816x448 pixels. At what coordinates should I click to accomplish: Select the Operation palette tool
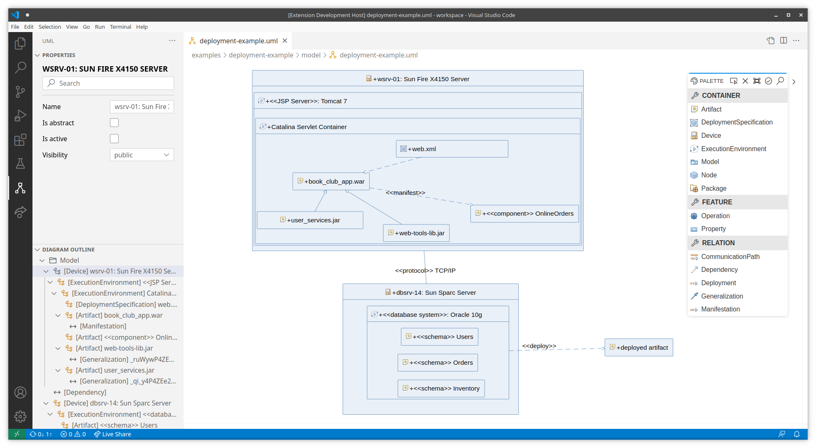pos(737,216)
